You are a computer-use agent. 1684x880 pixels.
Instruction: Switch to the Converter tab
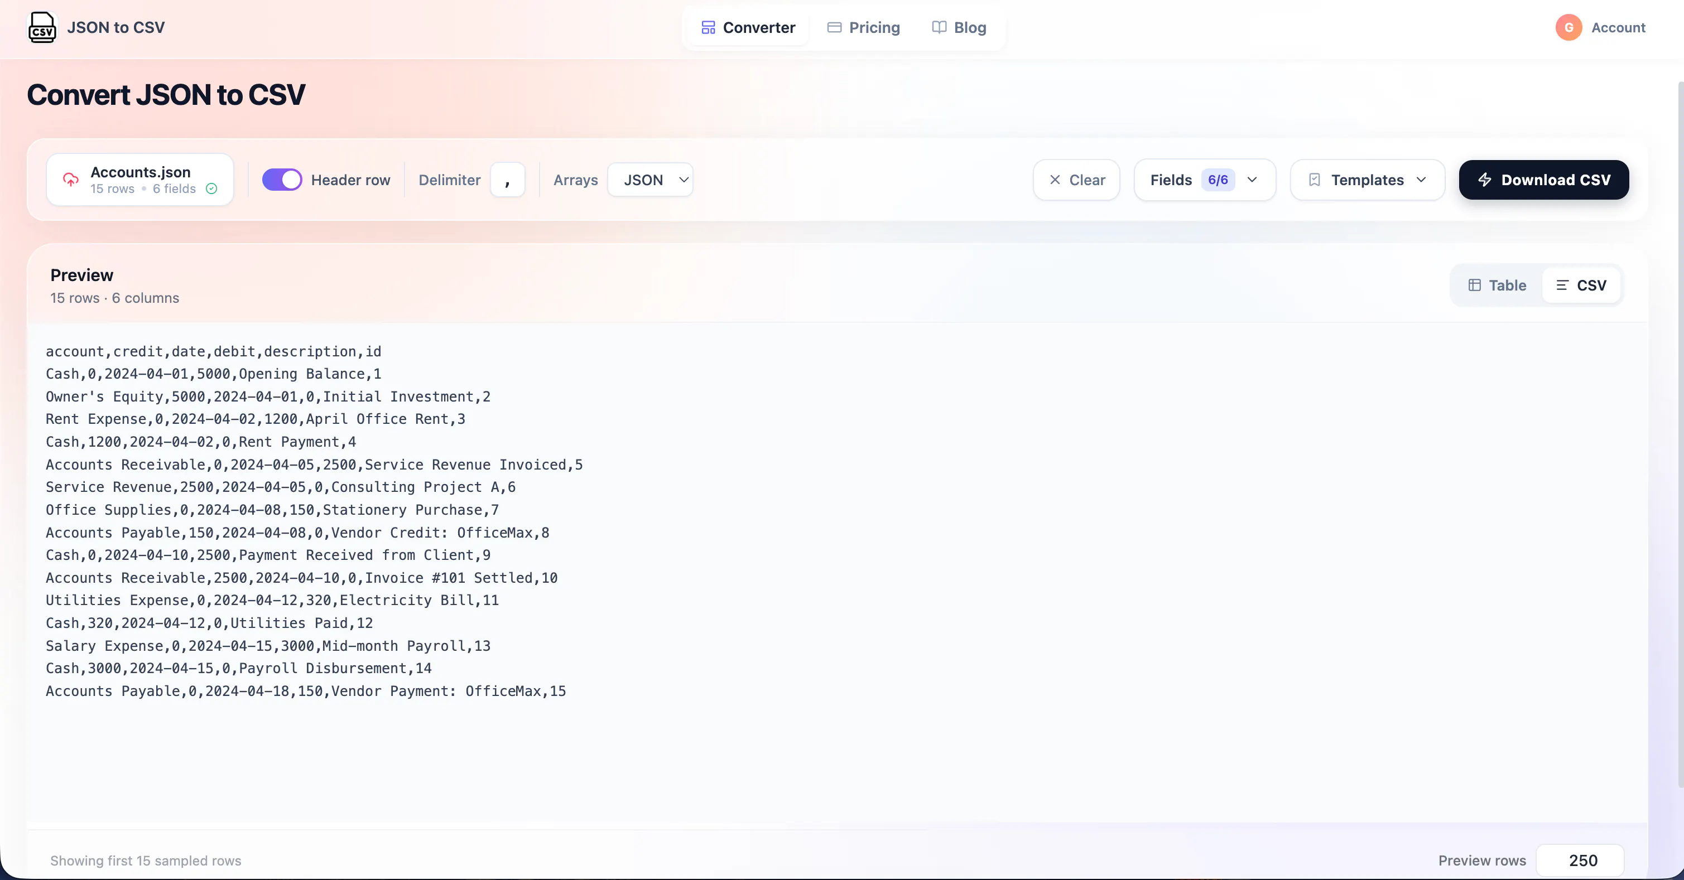point(747,27)
